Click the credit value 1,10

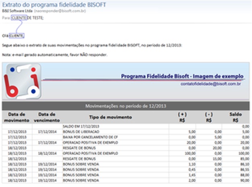192,164
